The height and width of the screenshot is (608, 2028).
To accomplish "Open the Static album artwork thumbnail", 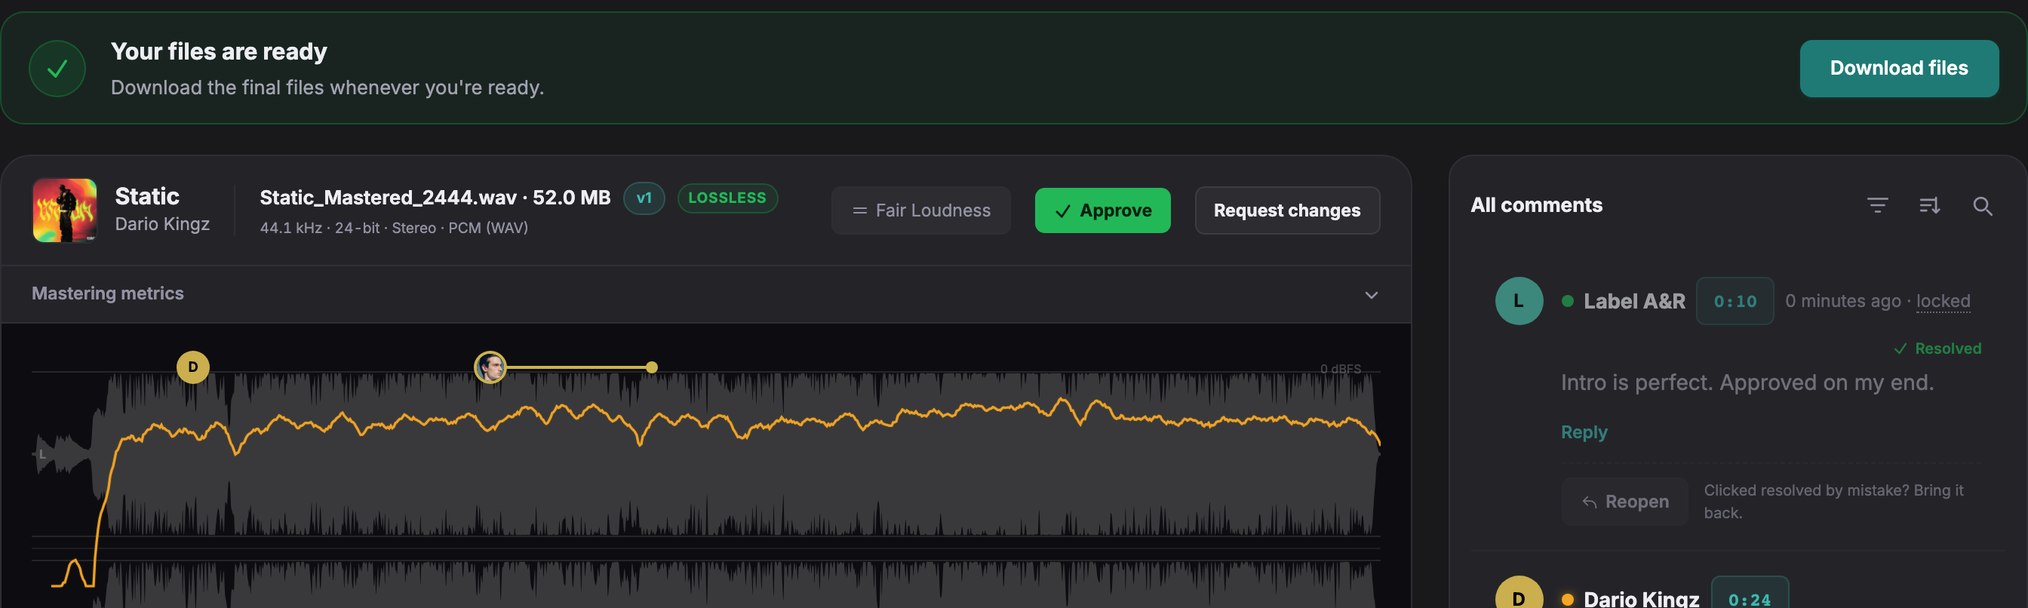I will pos(65,210).
